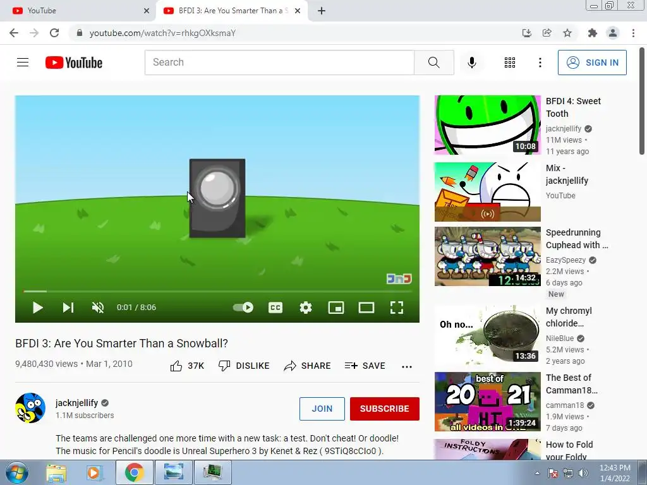Focus the YouTube Search input field
Image resolution: width=647 pixels, height=485 pixels.
279,63
